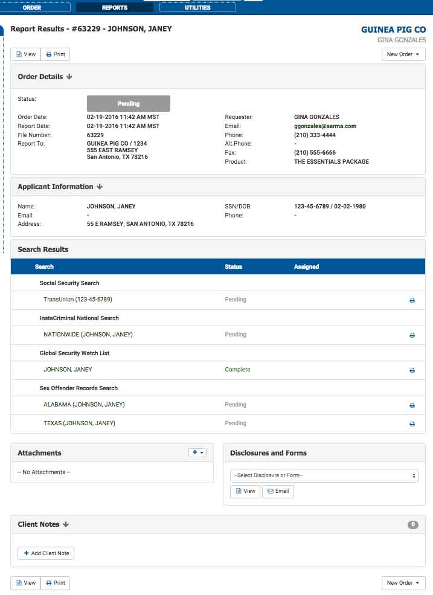Screen dimensions: 433x595
Task: Open the top New Order dropdown
Action: pyautogui.click(x=403, y=54)
